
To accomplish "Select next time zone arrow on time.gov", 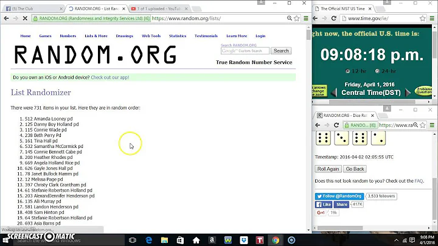I will click(408, 93).
